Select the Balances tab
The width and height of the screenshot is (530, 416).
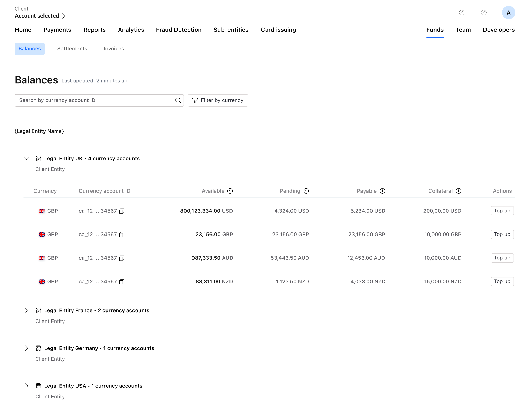(x=30, y=49)
